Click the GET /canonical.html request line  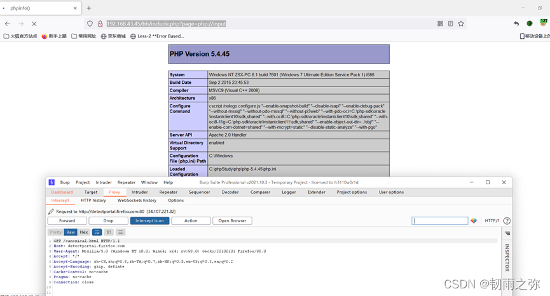(86, 241)
